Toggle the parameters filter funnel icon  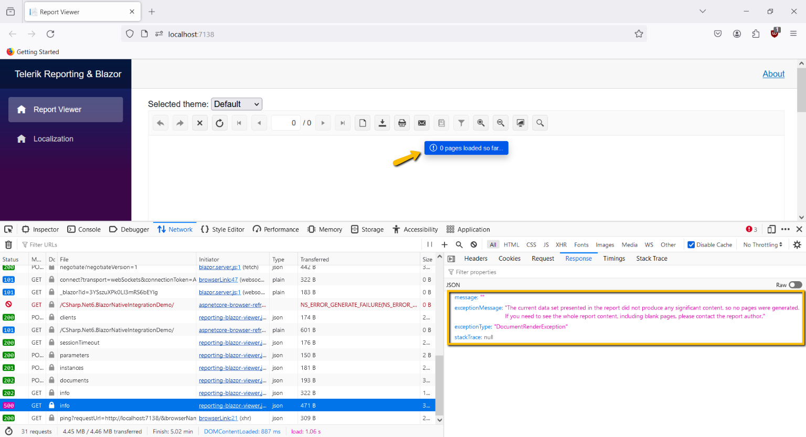point(461,123)
